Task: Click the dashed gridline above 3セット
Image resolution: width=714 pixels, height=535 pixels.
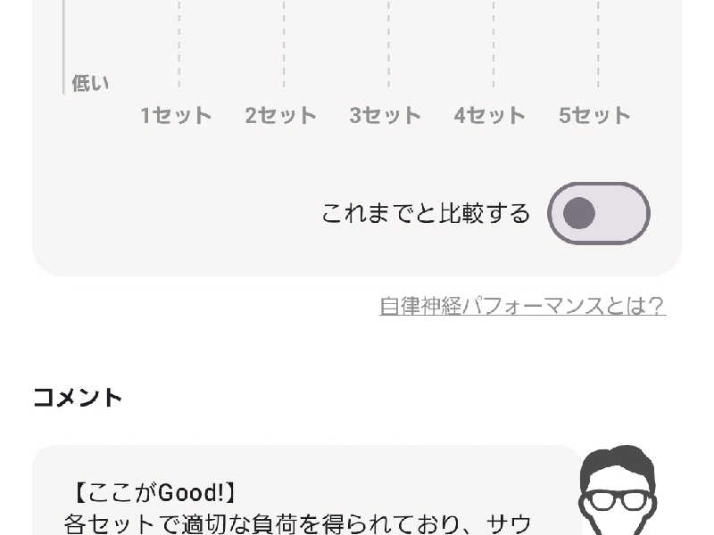Action: [x=388, y=44]
